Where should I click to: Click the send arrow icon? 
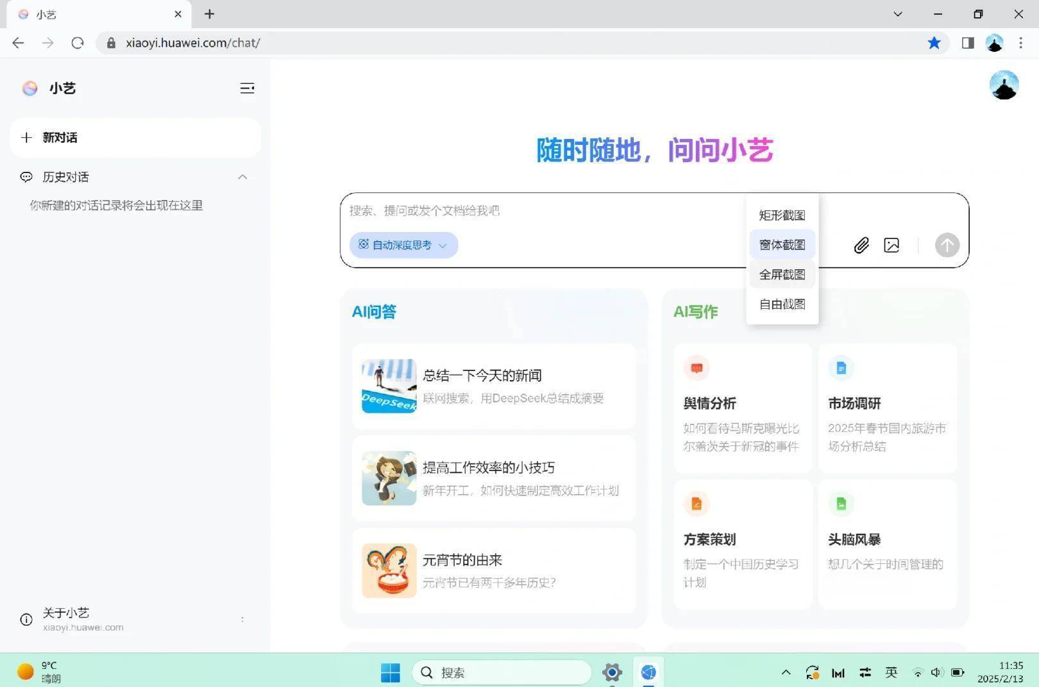tap(947, 245)
